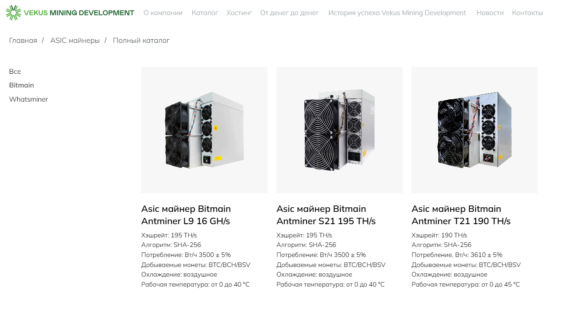This screenshot has height=313, width=580.
Task: Open От денег до денег section
Action: pyautogui.click(x=289, y=13)
